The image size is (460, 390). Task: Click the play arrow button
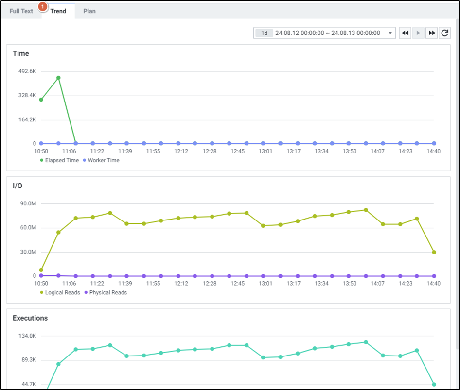[x=418, y=33]
